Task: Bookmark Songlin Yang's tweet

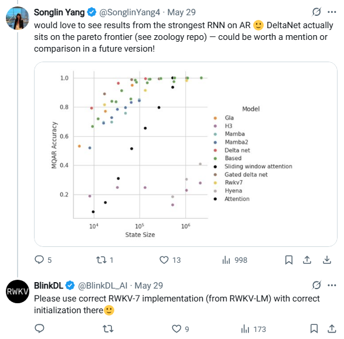Action: (289, 260)
